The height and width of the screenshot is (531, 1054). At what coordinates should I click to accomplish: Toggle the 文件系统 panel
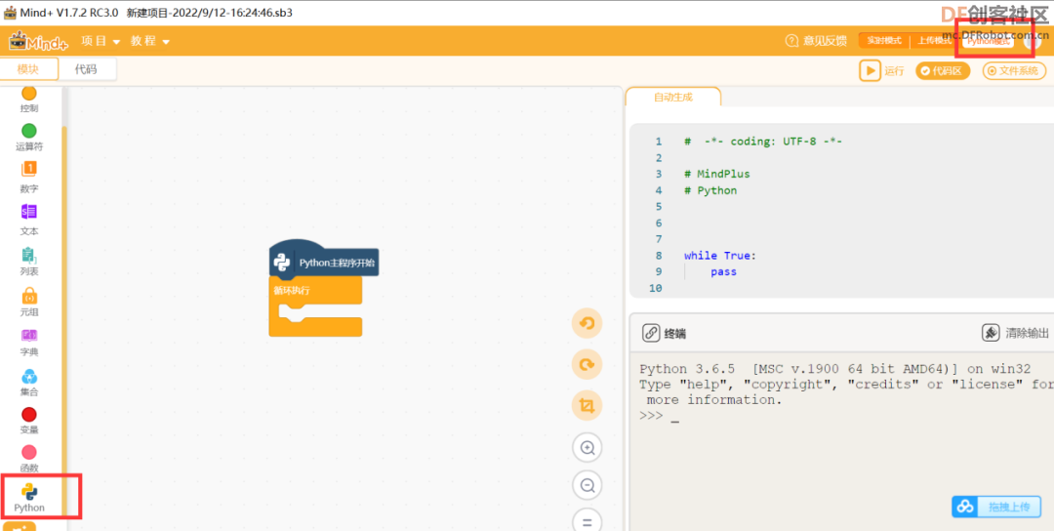[1014, 70]
